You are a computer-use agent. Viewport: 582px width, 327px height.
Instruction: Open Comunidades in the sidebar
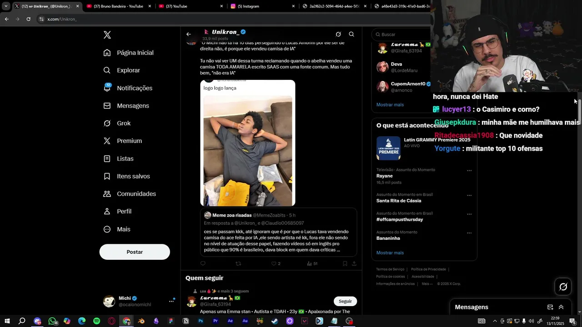tap(130, 193)
